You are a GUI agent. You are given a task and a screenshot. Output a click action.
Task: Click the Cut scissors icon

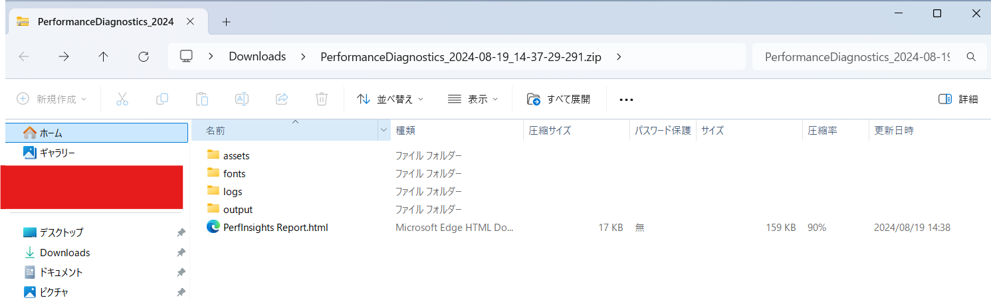122,99
